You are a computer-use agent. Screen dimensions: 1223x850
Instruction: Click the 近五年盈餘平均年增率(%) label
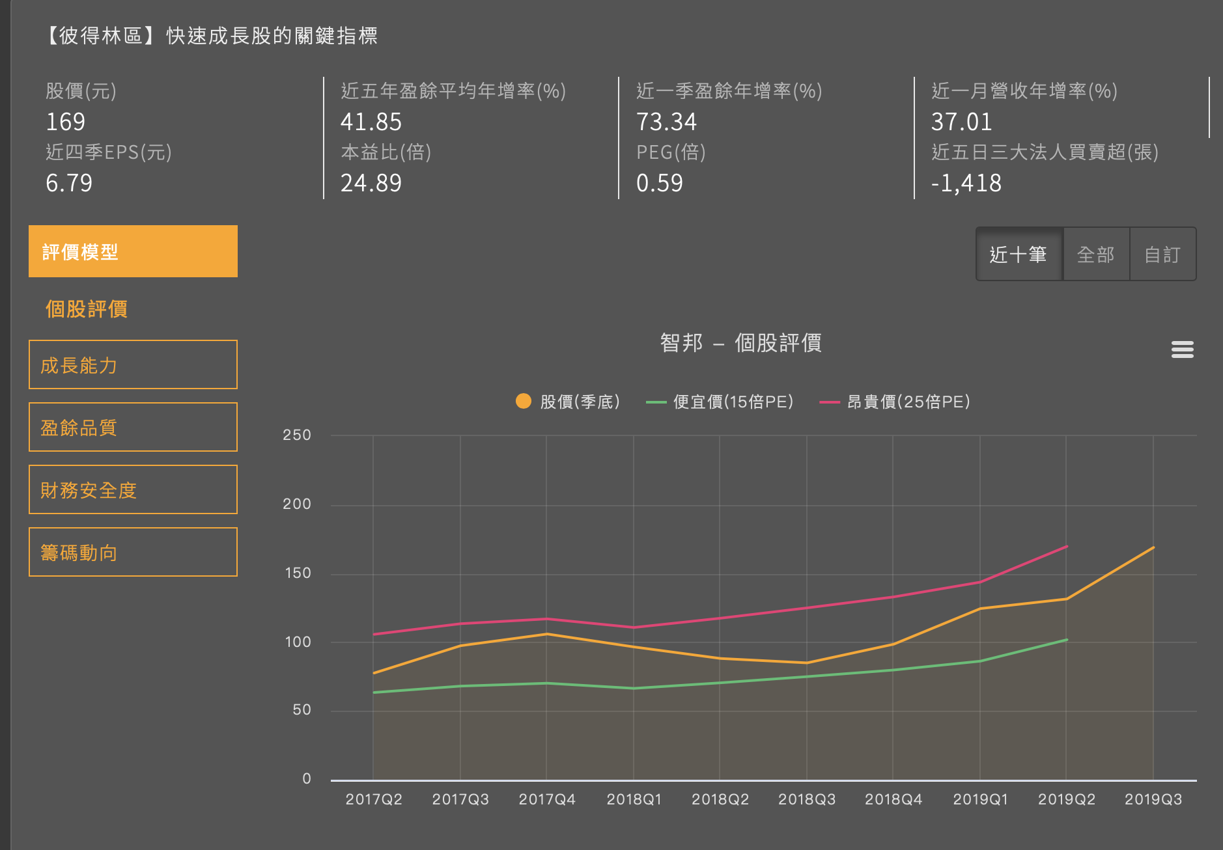pyautogui.click(x=453, y=90)
